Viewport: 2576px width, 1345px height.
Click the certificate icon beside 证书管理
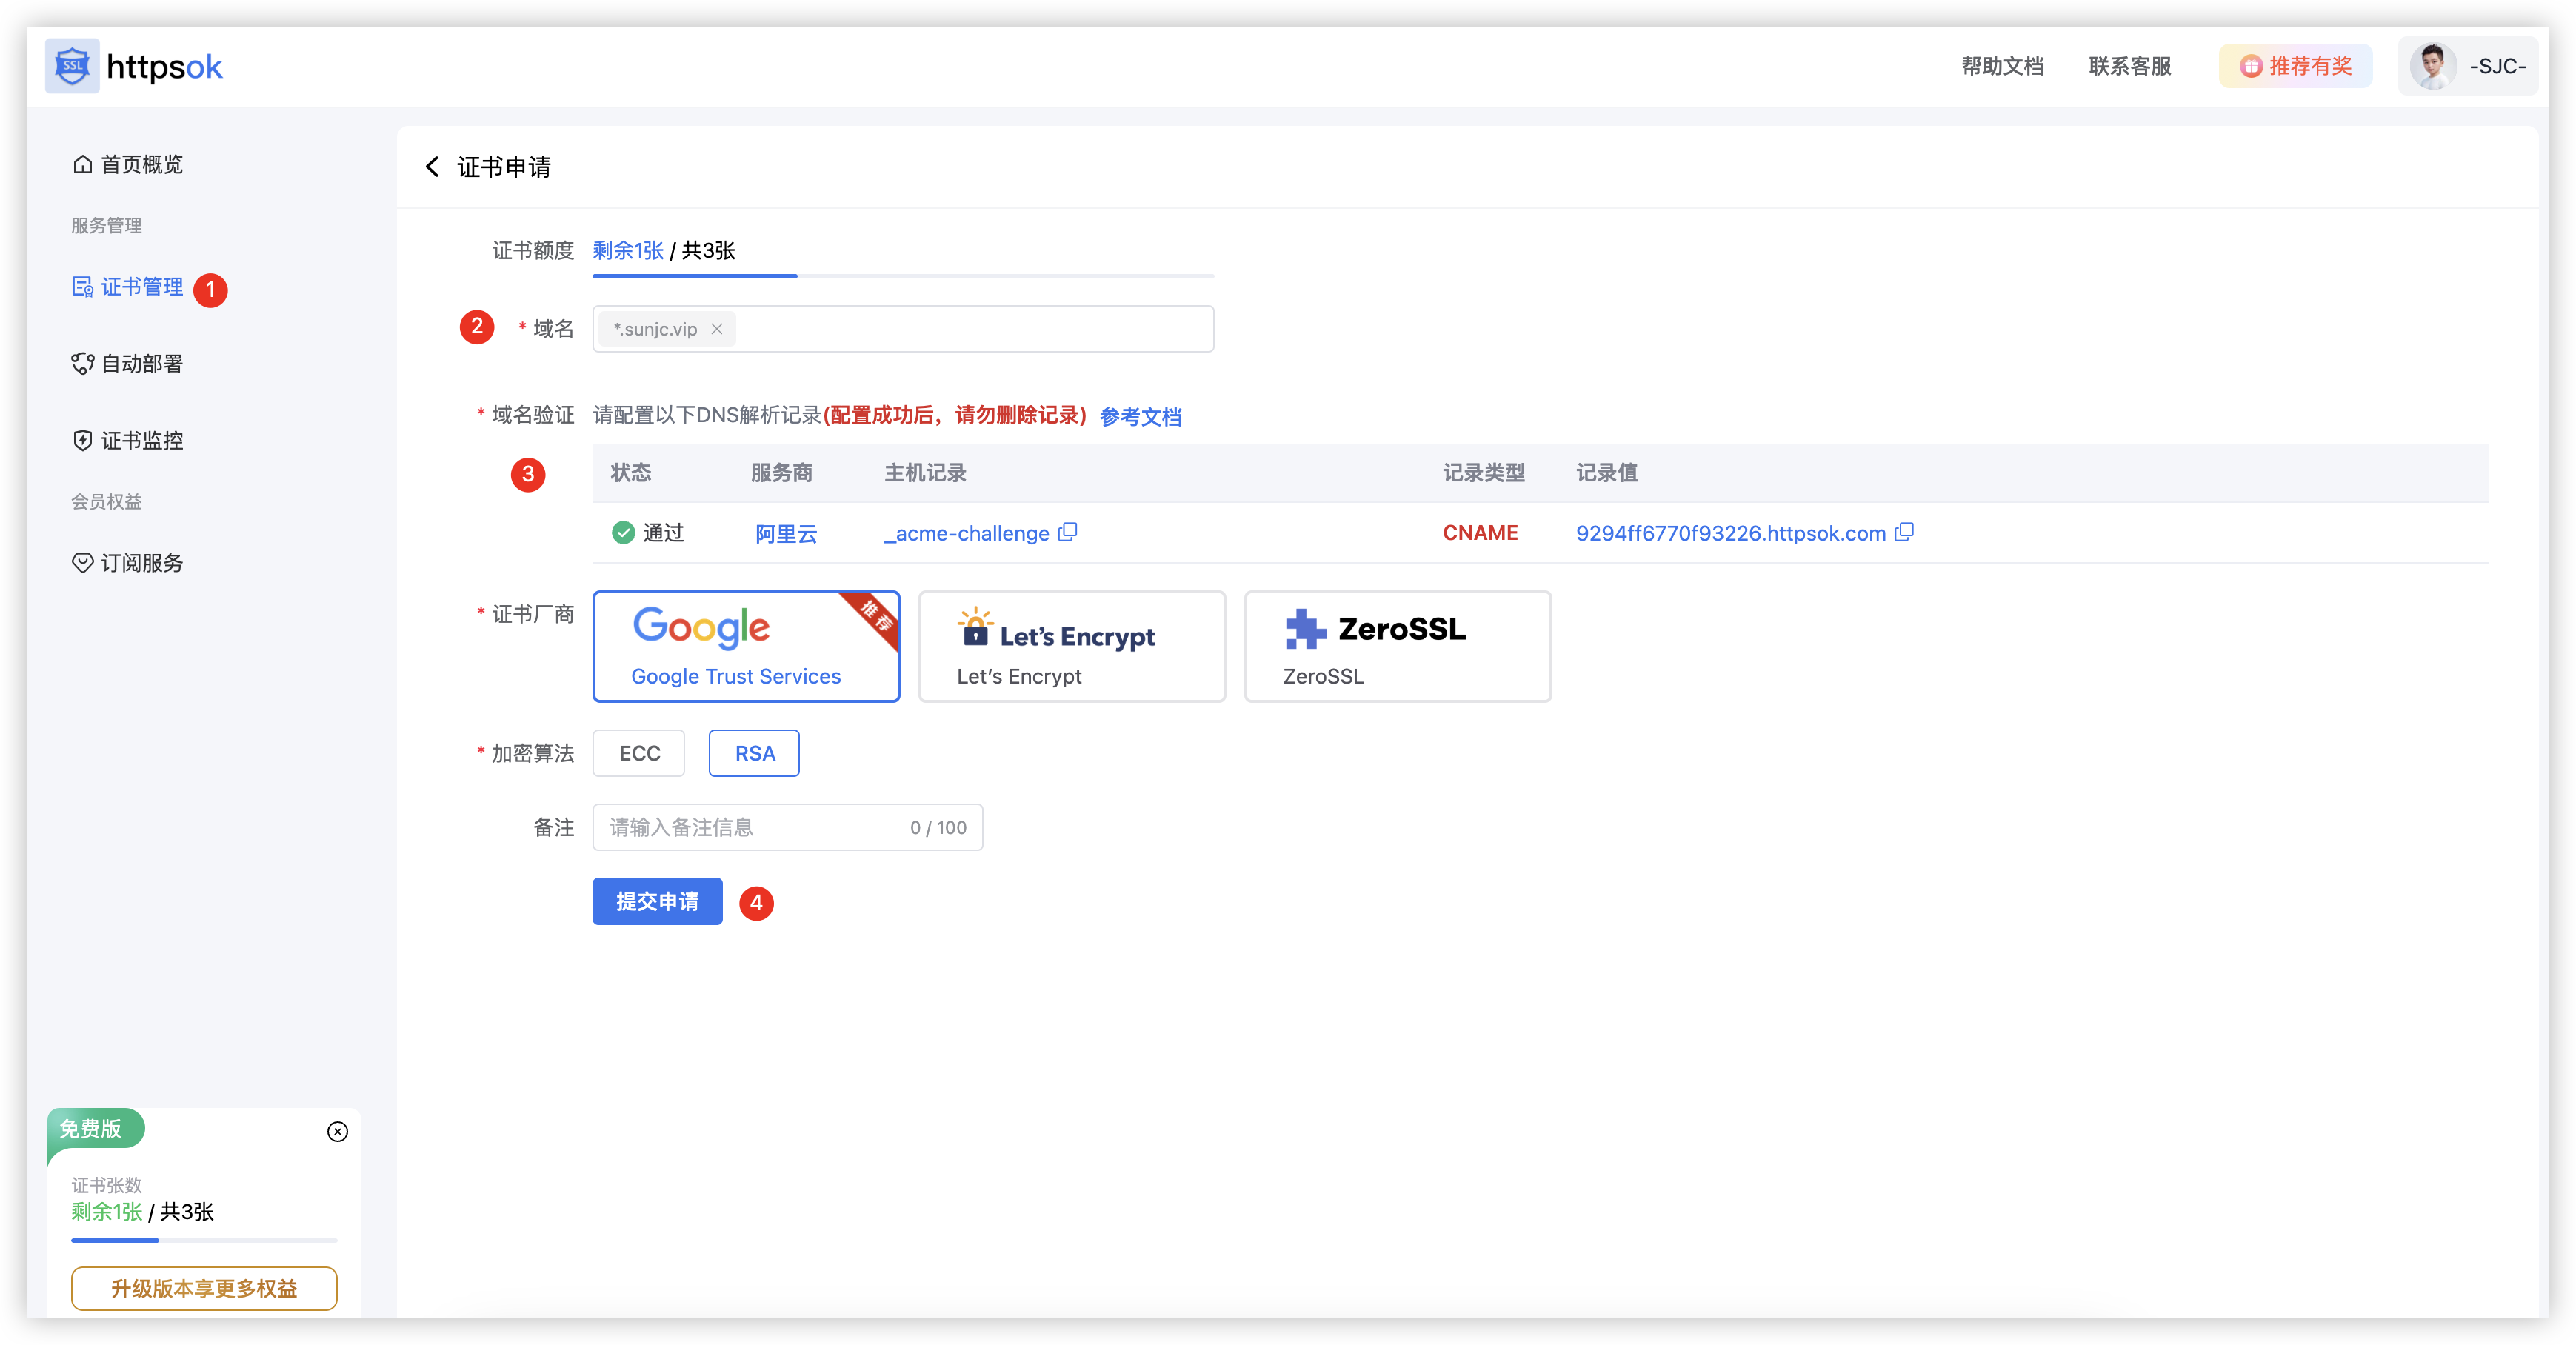point(82,287)
